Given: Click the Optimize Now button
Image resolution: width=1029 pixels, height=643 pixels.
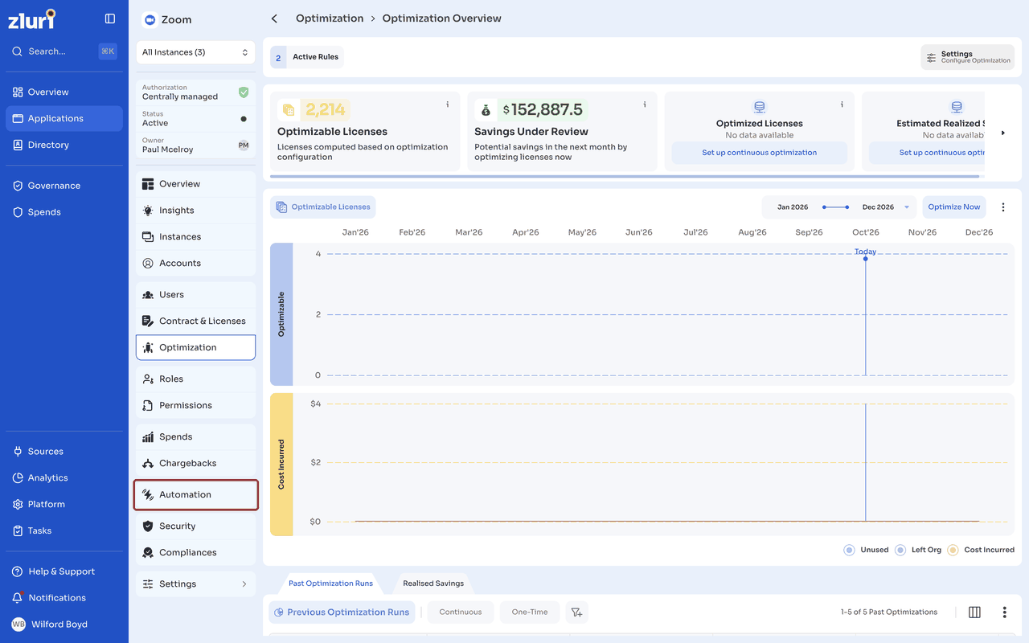Looking at the screenshot, I should pyautogui.click(x=954, y=207).
